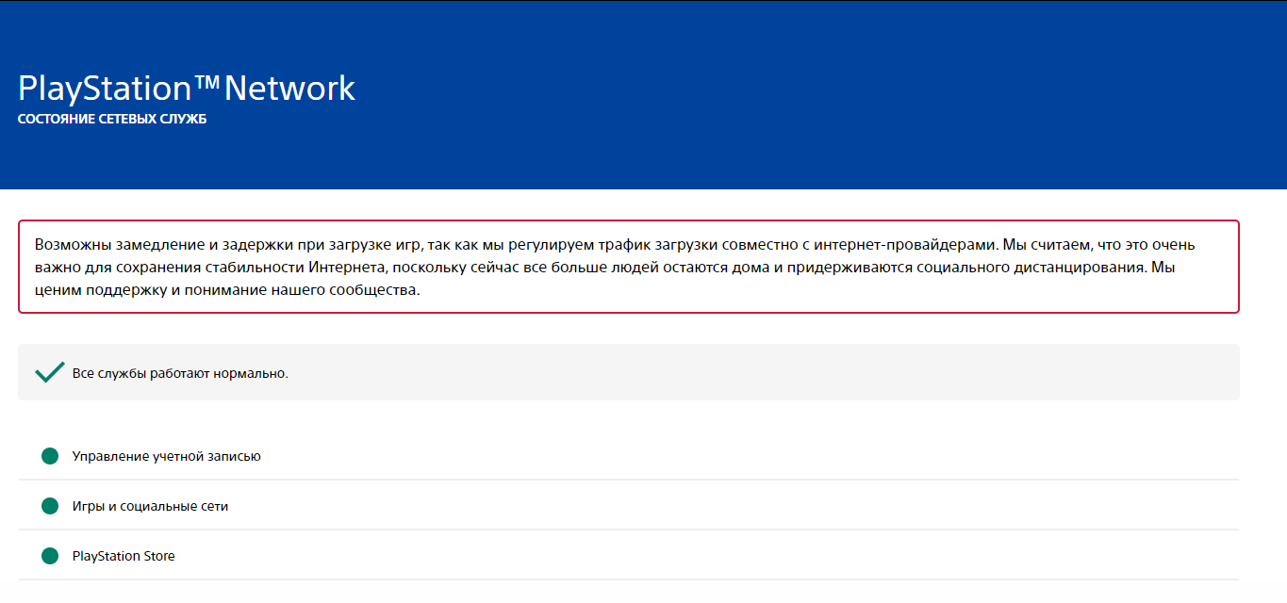Click green dot beside PlayStation Store
This screenshot has width=1287, height=603.
50,556
